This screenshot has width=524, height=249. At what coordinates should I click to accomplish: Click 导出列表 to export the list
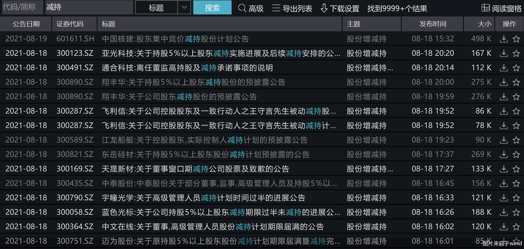(x=292, y=8)
